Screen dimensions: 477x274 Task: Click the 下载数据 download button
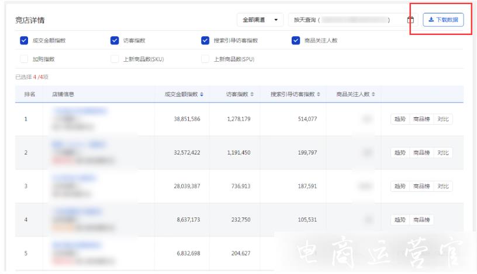(443, 20)
